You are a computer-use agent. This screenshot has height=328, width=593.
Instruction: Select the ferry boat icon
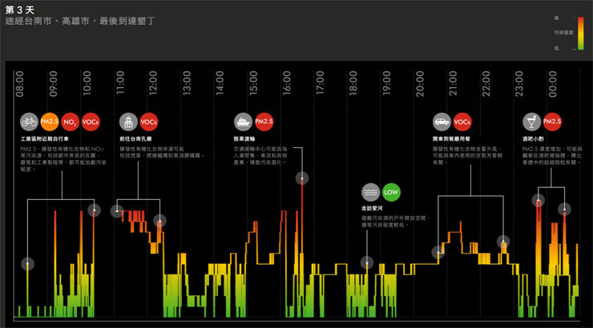coord(243,122)
